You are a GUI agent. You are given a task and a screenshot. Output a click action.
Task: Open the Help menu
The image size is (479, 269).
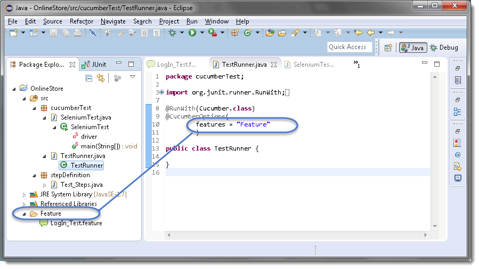pyautogui.click(x=242, y=21)
